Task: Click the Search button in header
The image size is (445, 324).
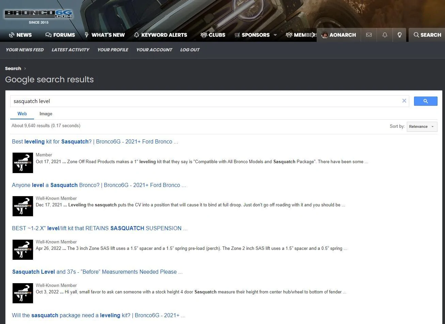Action: pos(427,35)
